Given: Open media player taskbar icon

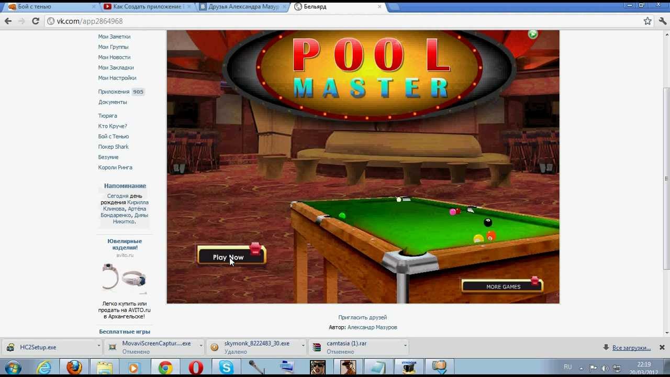Looking at the screenshot, I should [x=134, y=368].
